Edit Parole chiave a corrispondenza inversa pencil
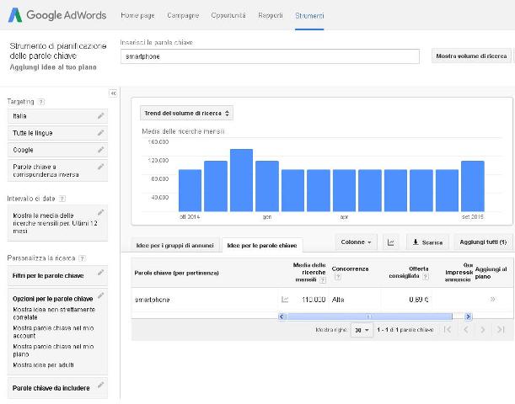 tap(101, 167)
